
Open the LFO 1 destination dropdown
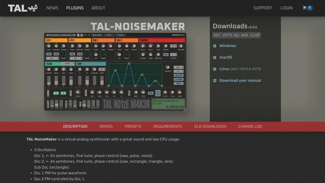tap(52, 58)
